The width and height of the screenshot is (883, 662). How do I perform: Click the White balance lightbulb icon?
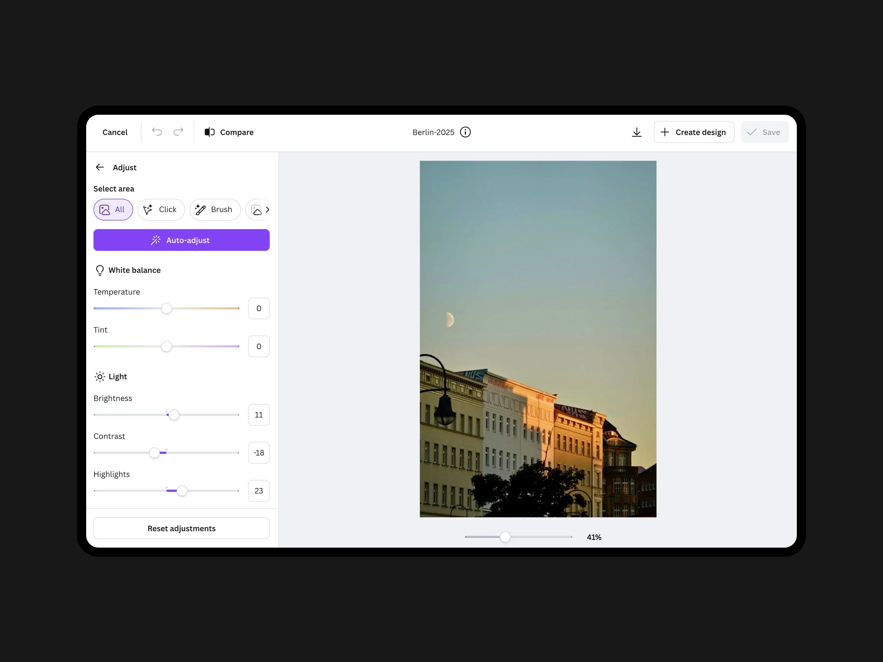[x=100, y=270]
